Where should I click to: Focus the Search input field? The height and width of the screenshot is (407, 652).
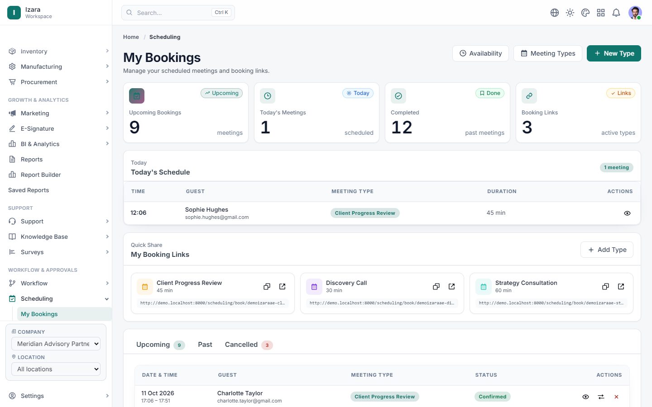(x=178, y=13)
